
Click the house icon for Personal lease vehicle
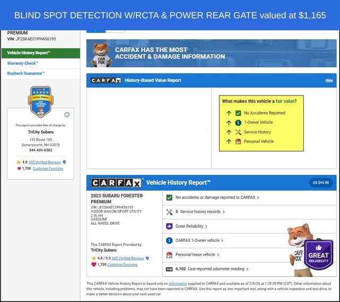coord(169,255)
